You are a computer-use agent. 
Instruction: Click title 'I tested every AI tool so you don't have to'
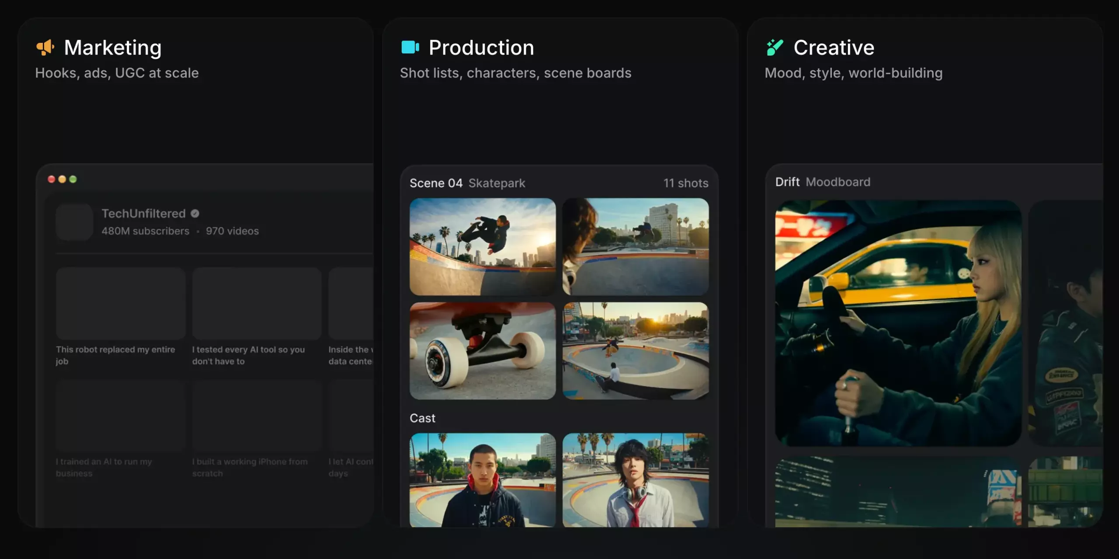click(248, 355)
